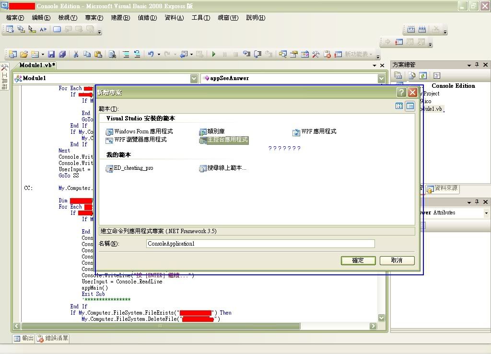Image resolution: width=491 pixels, height=354 pixels.
Task: Open the Add New Item dropdown arrow
Action: (x=43, y=55)
